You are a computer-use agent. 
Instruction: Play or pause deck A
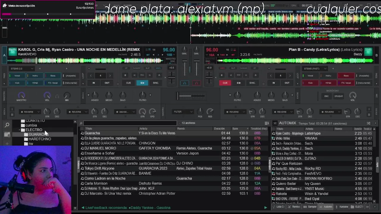coord(142,83)
